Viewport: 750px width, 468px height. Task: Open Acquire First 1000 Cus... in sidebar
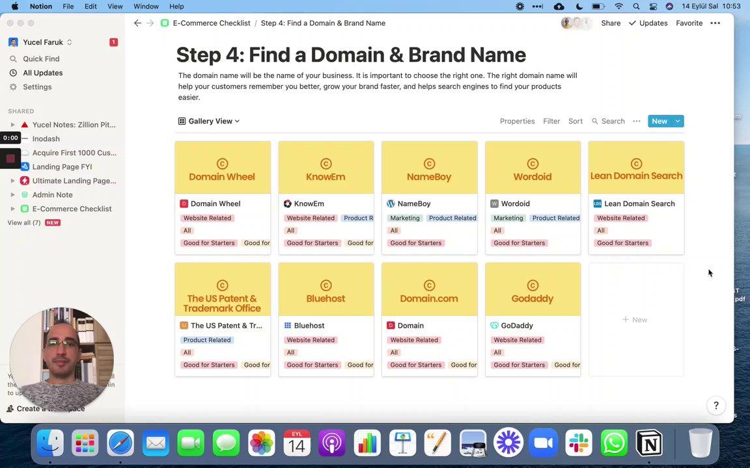point(75,153)
